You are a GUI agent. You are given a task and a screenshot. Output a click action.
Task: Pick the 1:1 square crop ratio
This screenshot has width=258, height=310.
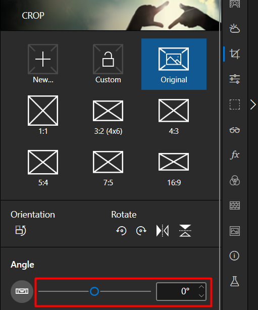click(43, 116)
